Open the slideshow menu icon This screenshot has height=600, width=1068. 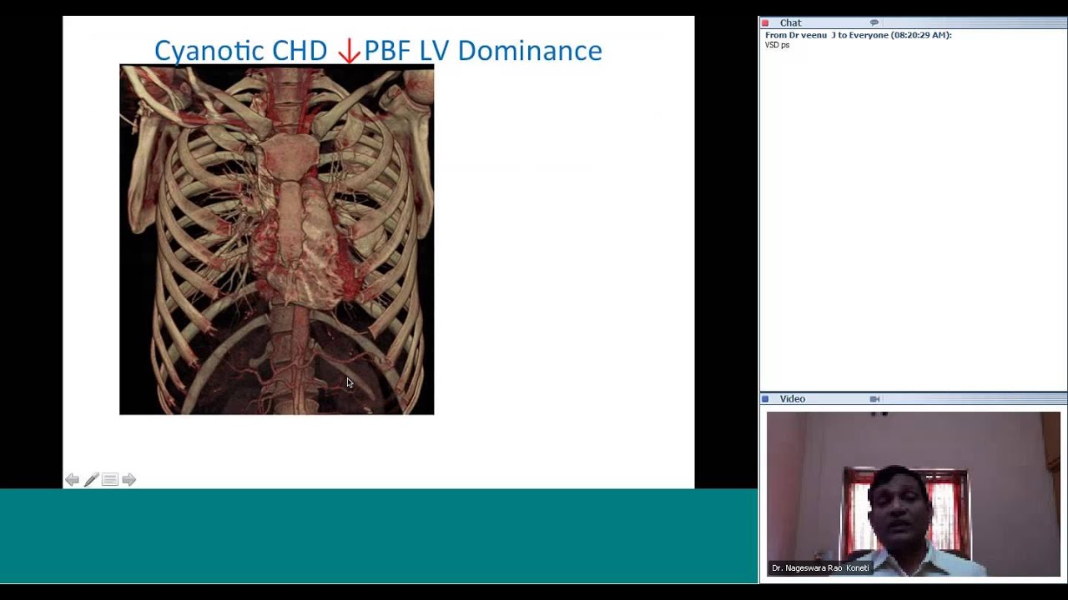tap(110, 479)
